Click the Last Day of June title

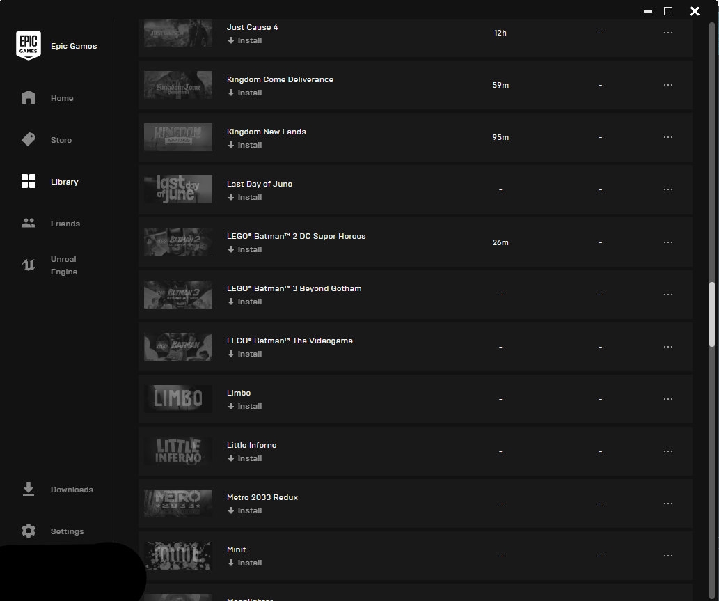click(x=260, y=184)
